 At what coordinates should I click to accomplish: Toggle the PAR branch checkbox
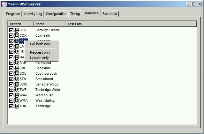tap(11, 63)
